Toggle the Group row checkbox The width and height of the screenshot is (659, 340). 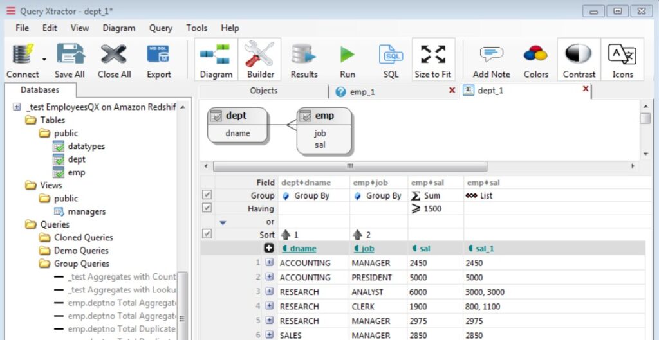[207, 195]
